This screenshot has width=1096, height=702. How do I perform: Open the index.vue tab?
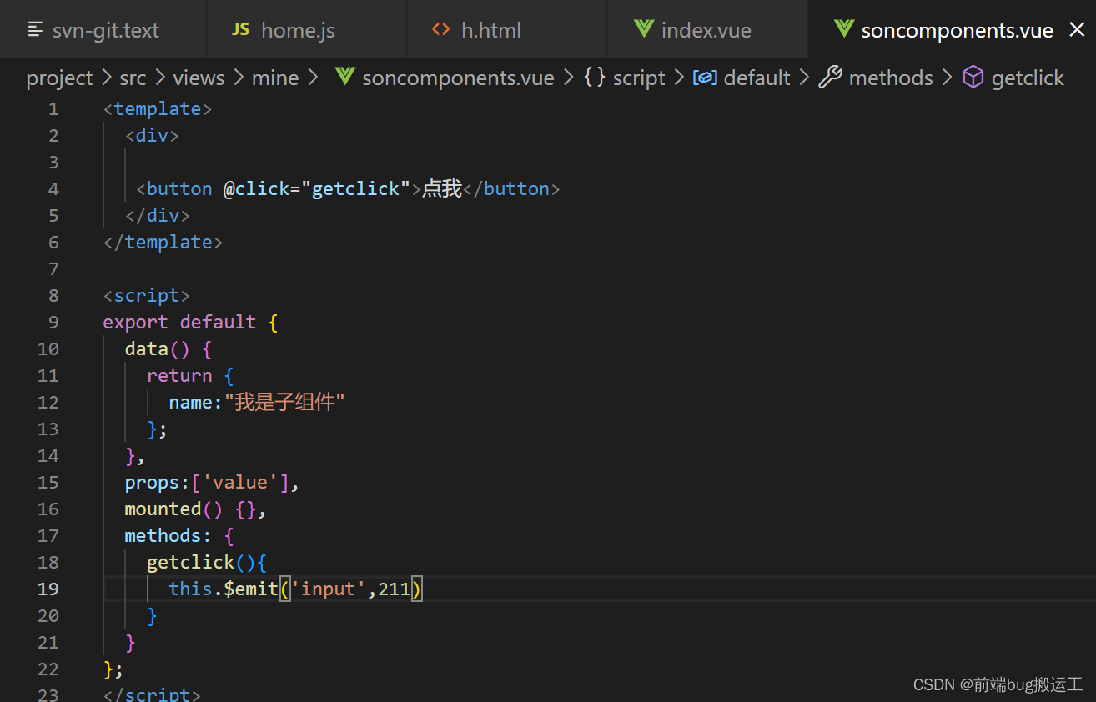tap(706, 29)
